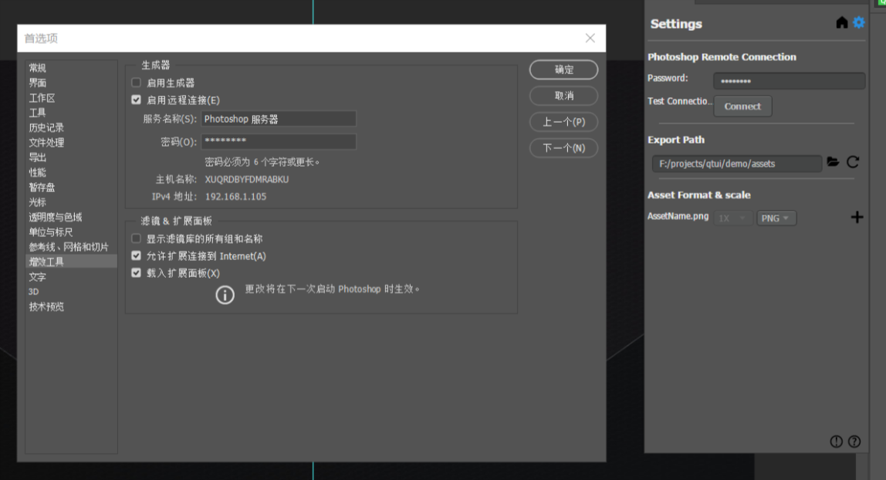Go to previous page with 上一个(P)
The height and width of the screenshot is (480, 886).
[563, 122]
